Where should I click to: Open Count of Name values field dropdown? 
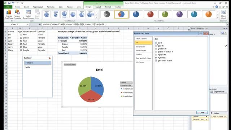(x=225, y=117)
